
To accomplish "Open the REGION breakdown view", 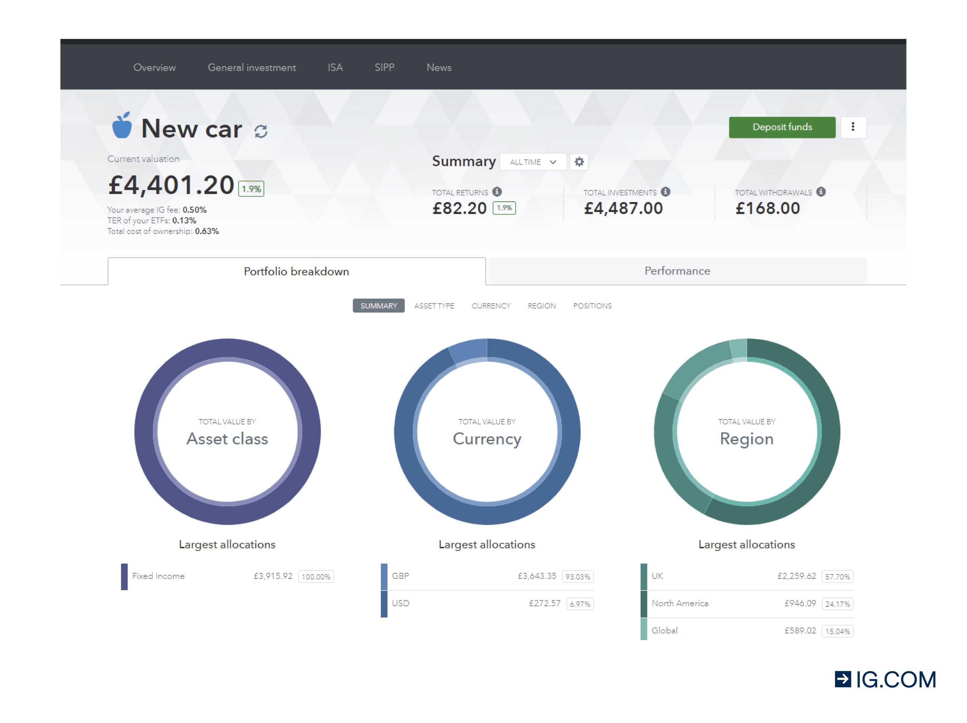I will 542,306.
